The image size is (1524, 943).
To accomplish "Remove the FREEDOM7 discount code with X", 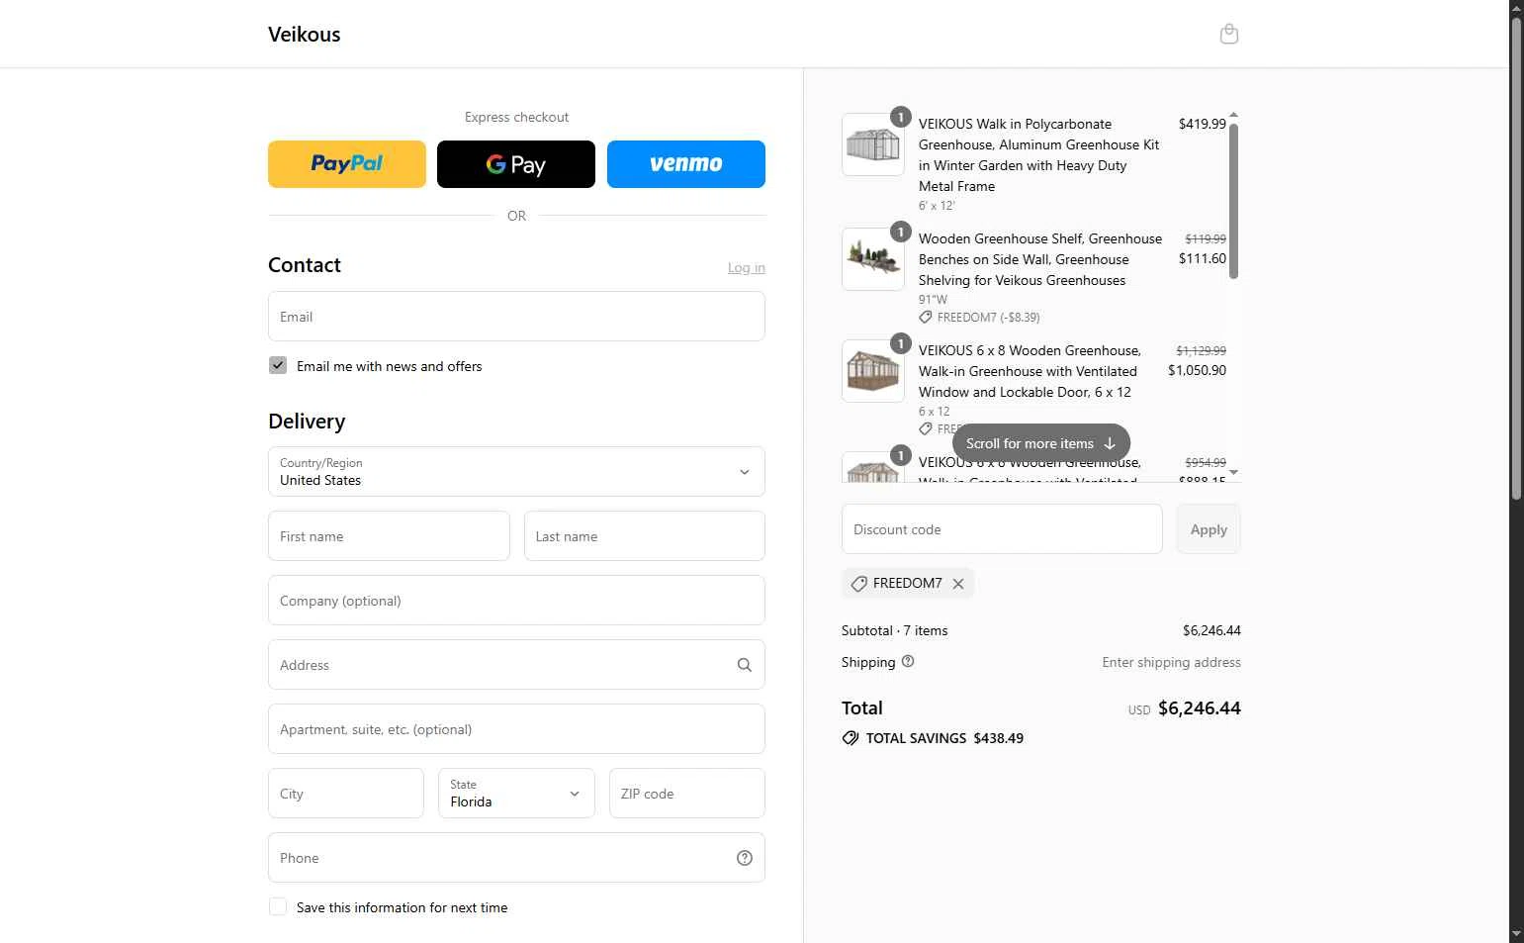I will 958,584.
